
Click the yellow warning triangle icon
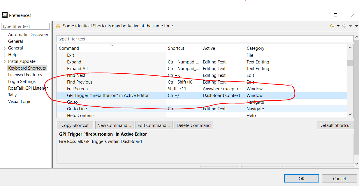pyautogui.click(x=58, y=26)
